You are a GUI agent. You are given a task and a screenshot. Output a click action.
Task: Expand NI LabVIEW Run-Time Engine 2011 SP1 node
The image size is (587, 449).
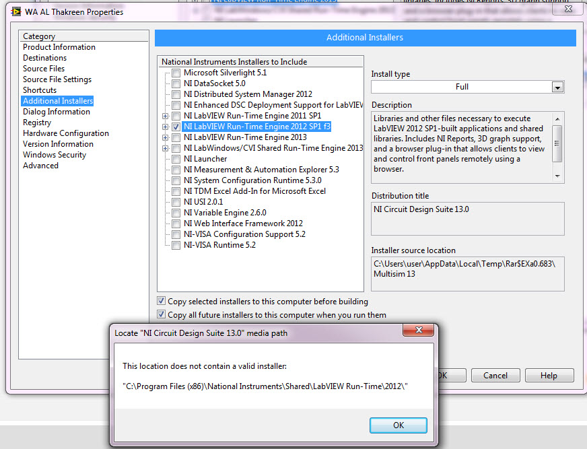pyautogui.click(x=165, y=116)
